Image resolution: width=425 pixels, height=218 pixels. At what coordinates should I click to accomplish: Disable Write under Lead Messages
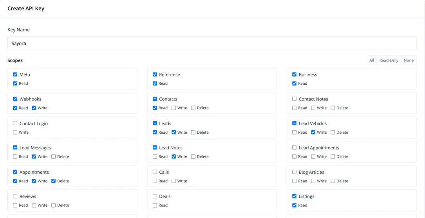pos(34,156)
